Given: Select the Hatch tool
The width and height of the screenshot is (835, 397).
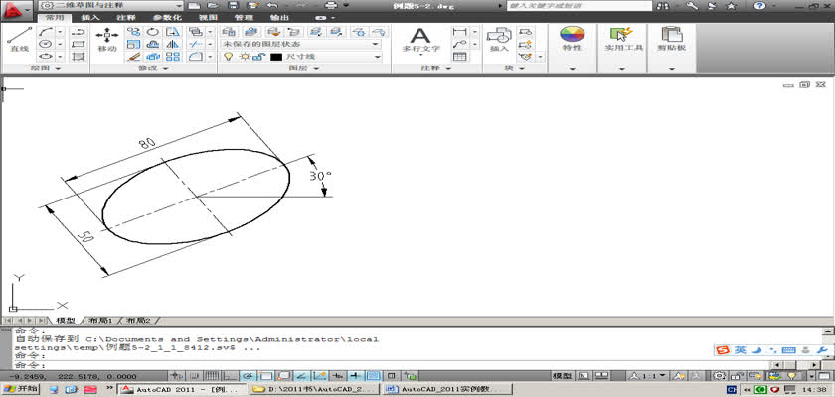Looking at the screenshot, I should pyautogui.click(x=78, y=56).
